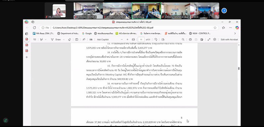This screenshot has height=127, width=264.
Task: Open the Edge profile avatar
Action: (26, 22)
